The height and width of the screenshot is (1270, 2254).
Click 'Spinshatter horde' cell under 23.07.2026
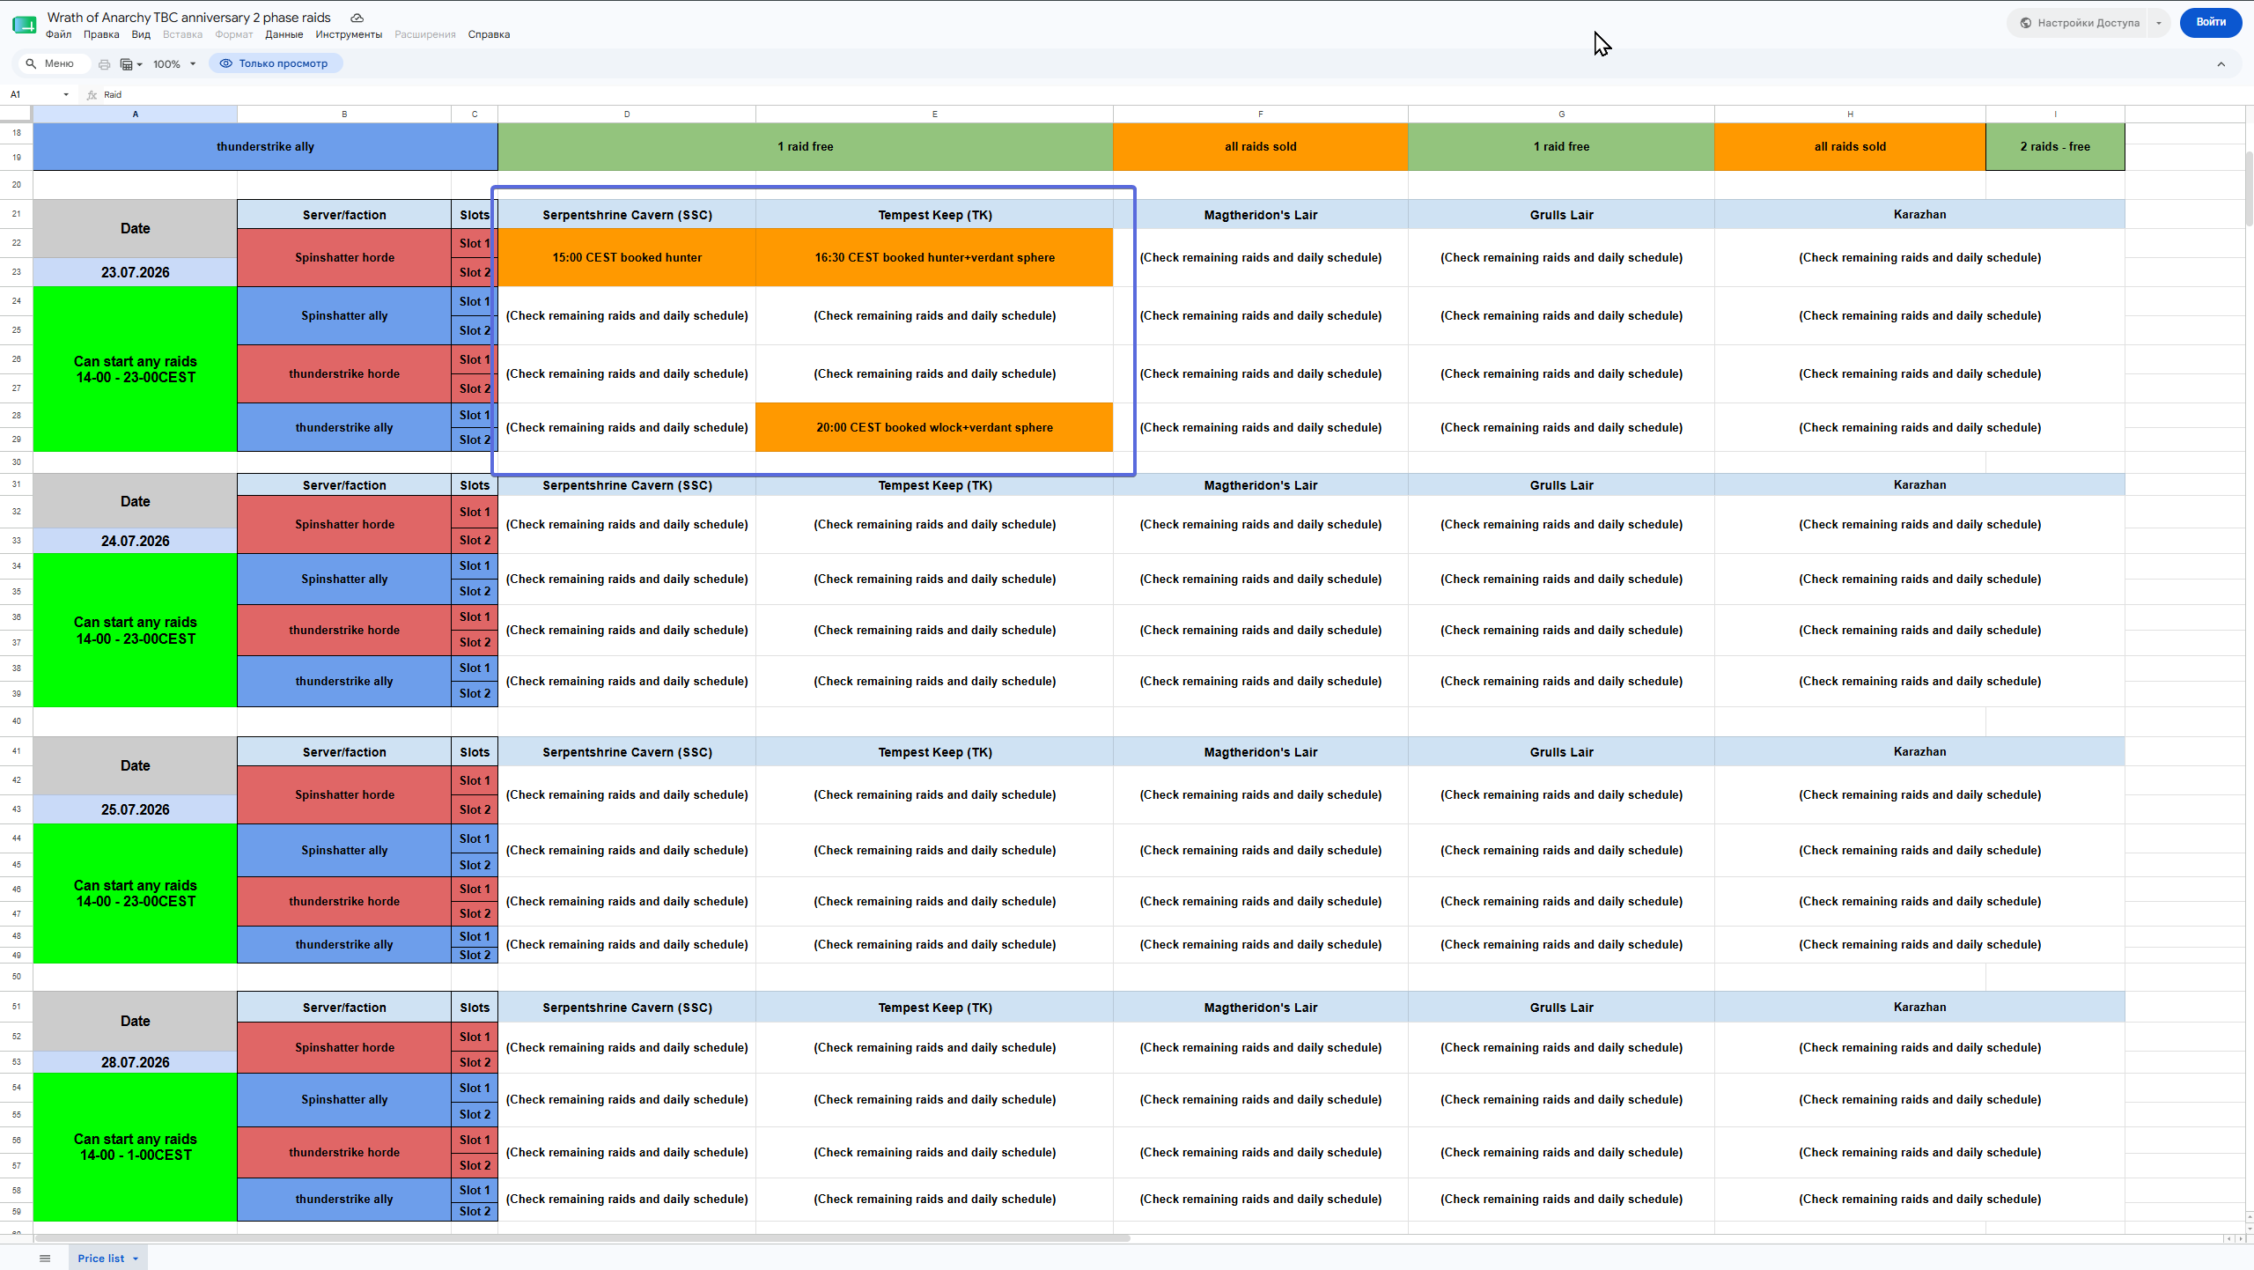344,258
